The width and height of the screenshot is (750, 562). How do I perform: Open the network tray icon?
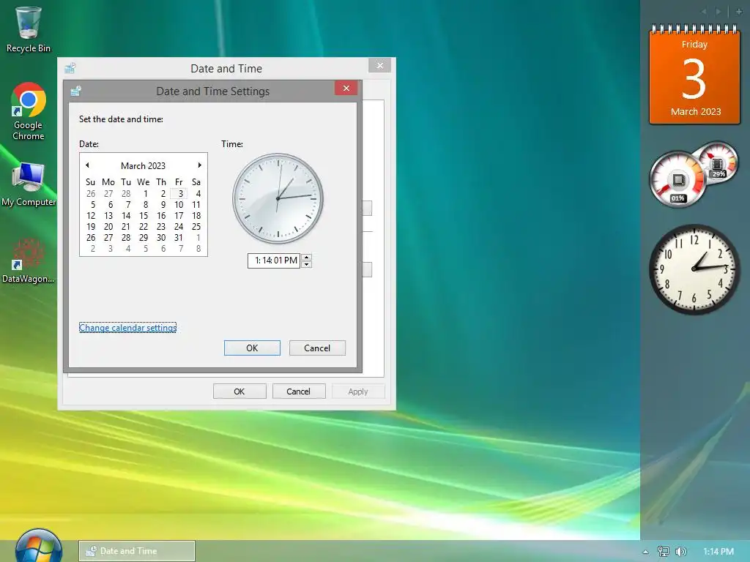pyautogui.click(x=663, y=552)
